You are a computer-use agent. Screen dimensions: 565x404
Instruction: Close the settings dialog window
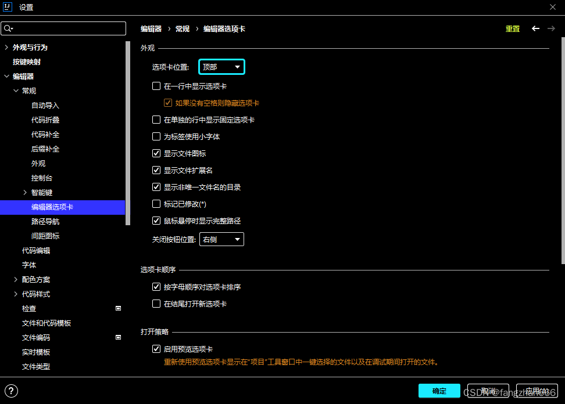click(x=552, y=7)
